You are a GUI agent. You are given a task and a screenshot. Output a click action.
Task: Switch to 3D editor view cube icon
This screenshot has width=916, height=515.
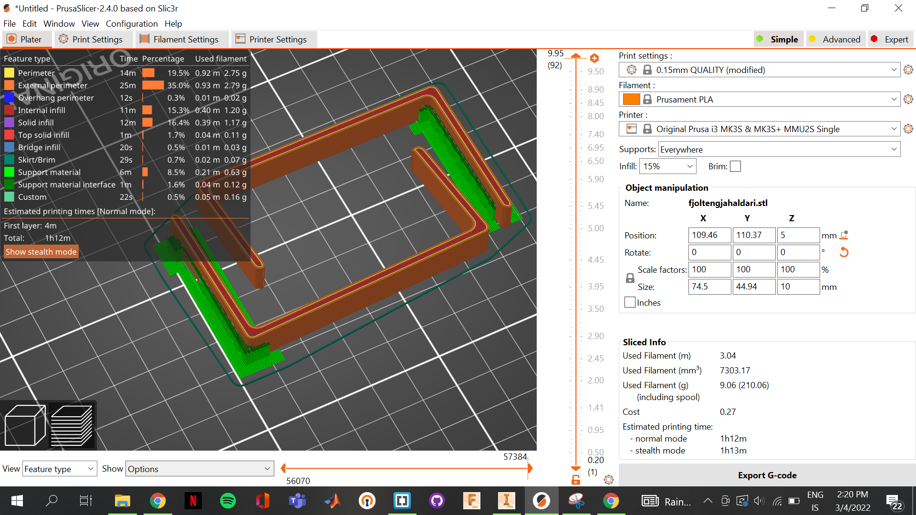pos(25,425)
